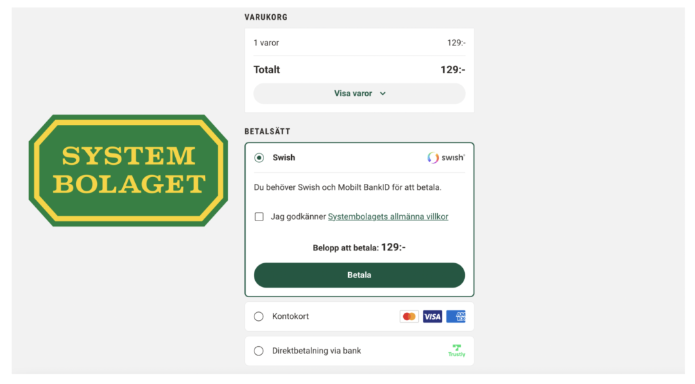This screenshot has width=695, height=384.
Task: Click the Kontokort option label
Action: point(290,316)
